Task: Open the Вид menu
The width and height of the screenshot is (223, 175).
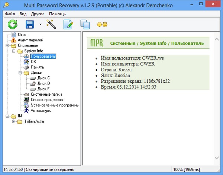Action: point(23,13)
